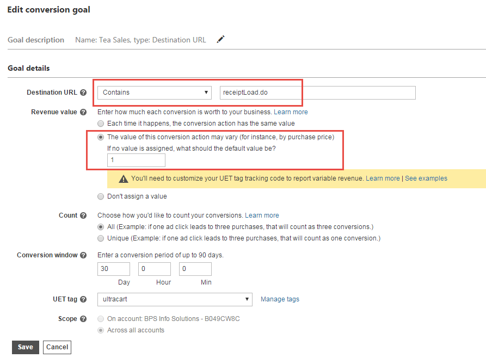The height and width of the screenshot is (364, 486).
Task: Click the help icon next to Destination URL
Action: pos(83,92)
